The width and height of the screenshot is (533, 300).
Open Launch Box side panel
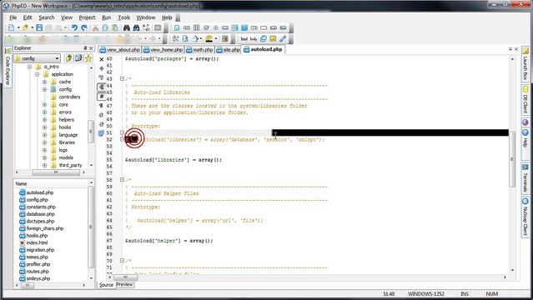click(x=525, y=64)
